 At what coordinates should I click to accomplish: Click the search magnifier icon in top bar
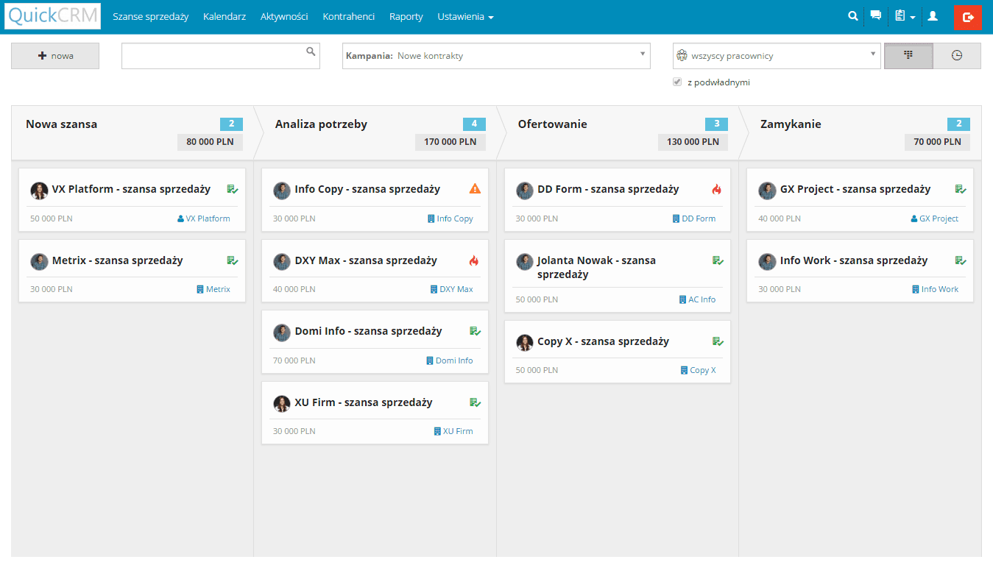point(853,15)
